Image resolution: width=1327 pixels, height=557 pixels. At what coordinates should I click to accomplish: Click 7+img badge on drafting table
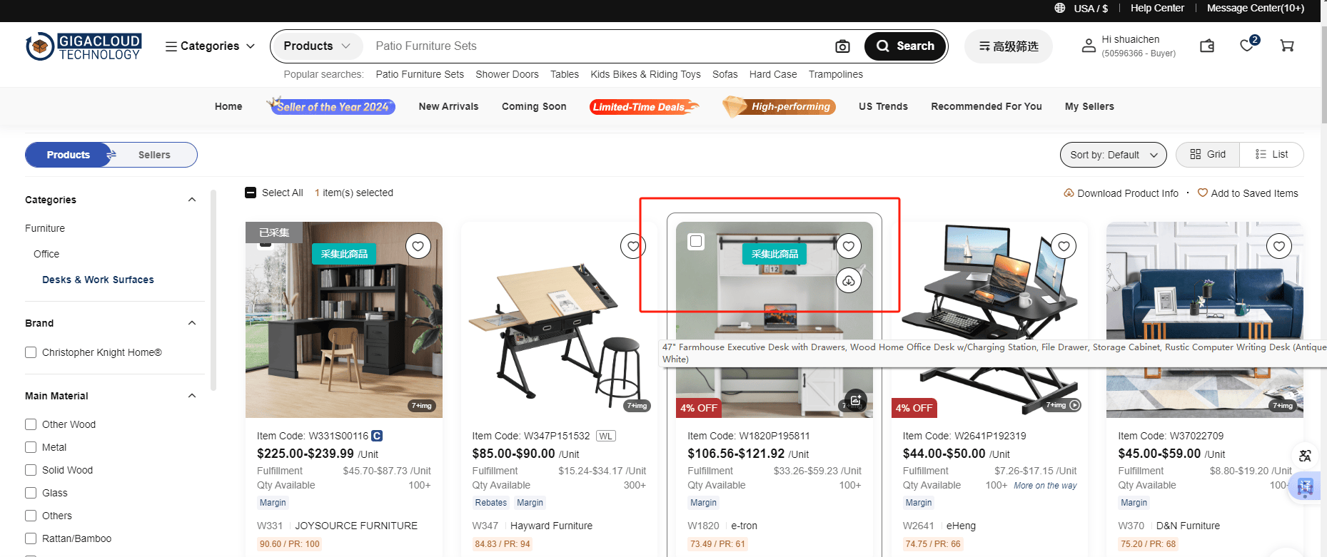tap(637, 405)
